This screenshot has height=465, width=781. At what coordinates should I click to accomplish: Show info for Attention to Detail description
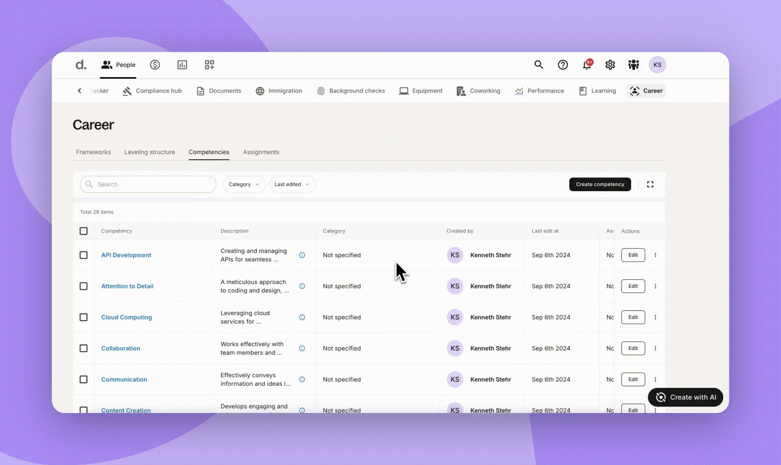[302, 286]
